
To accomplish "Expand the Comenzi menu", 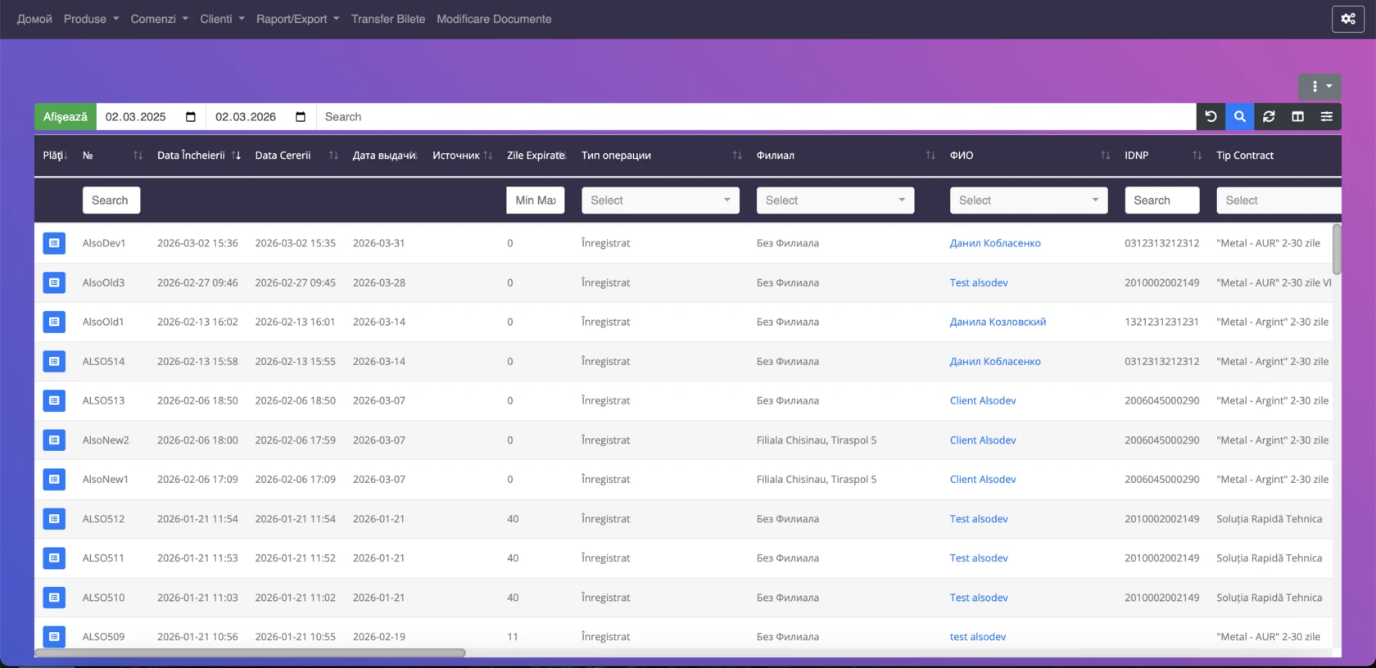I will (x=159, y=19).
